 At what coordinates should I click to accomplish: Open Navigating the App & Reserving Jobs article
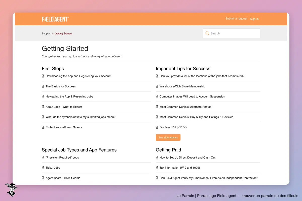point(69,96)
